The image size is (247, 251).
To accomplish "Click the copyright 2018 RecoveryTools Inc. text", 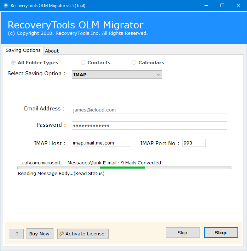I will [78, 33].
